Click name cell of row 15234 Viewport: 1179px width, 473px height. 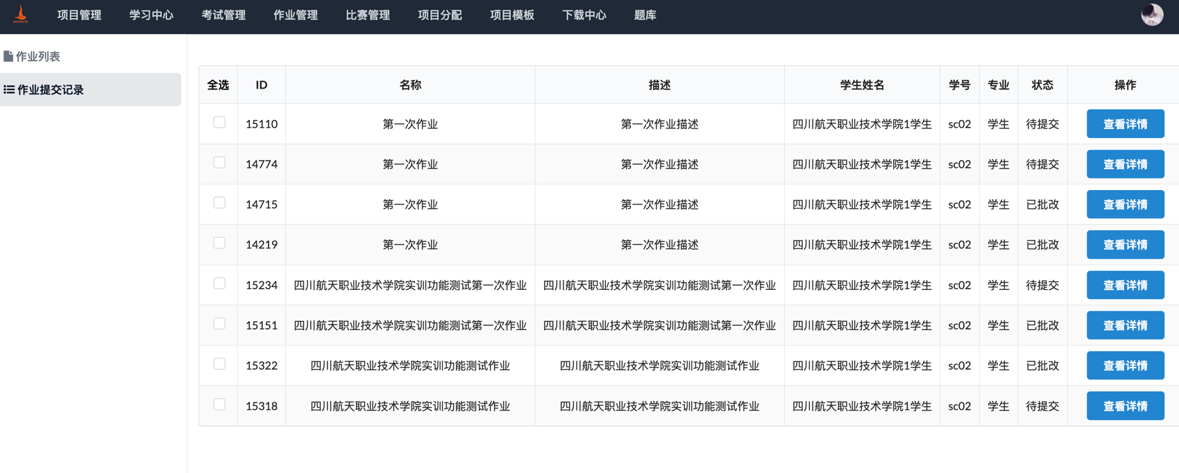410,285
